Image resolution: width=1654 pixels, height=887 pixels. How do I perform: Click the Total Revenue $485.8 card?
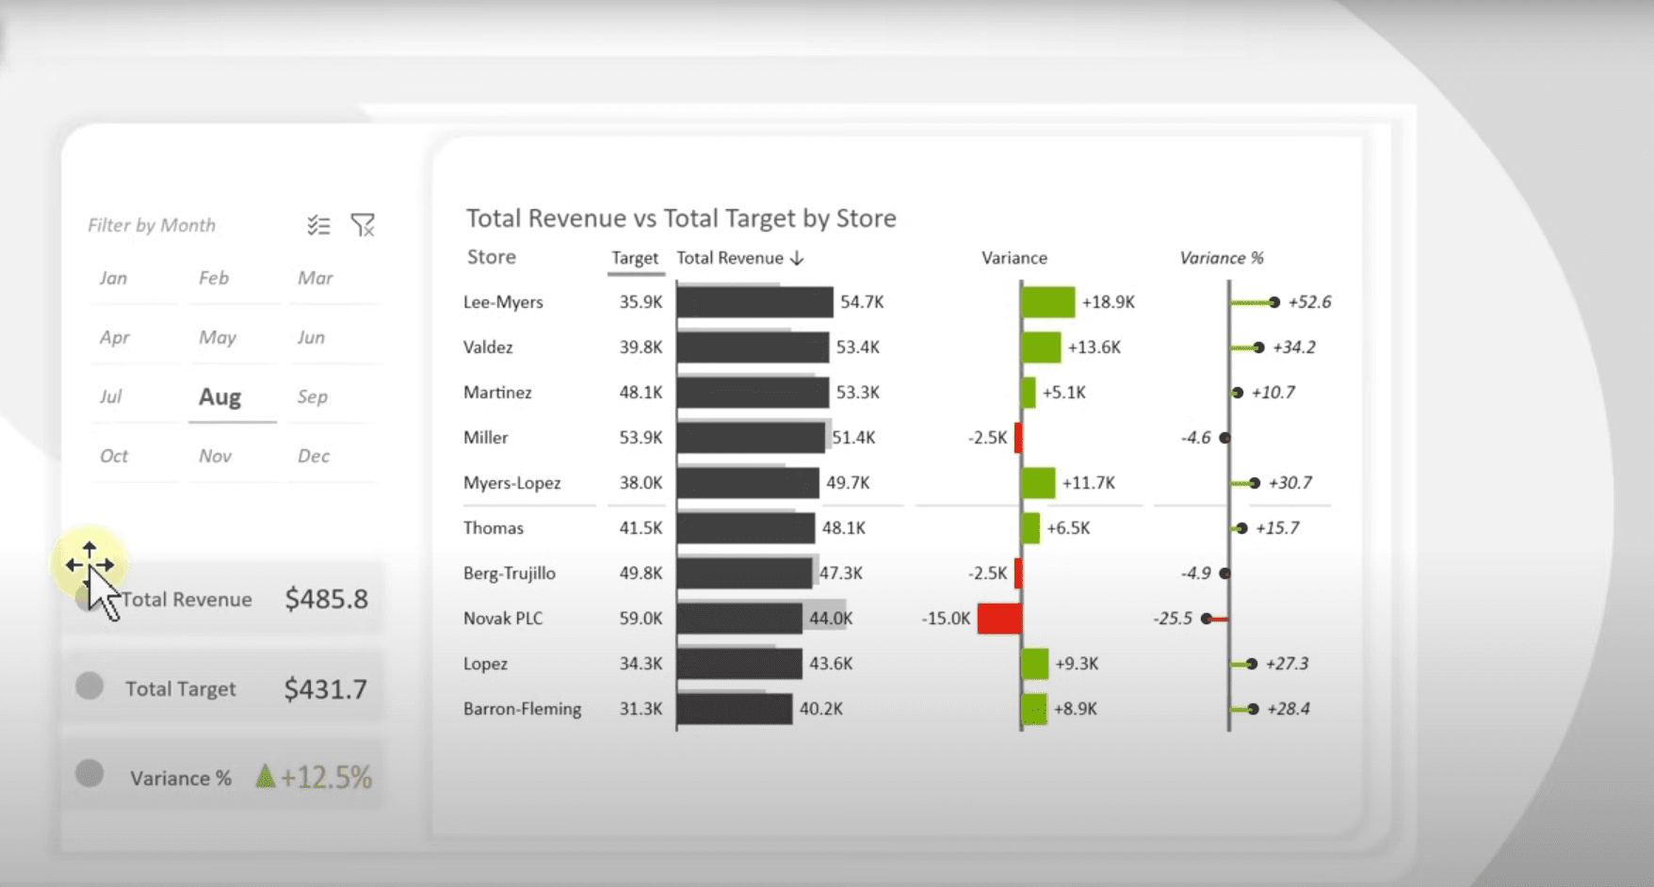(x=224, y=599)
